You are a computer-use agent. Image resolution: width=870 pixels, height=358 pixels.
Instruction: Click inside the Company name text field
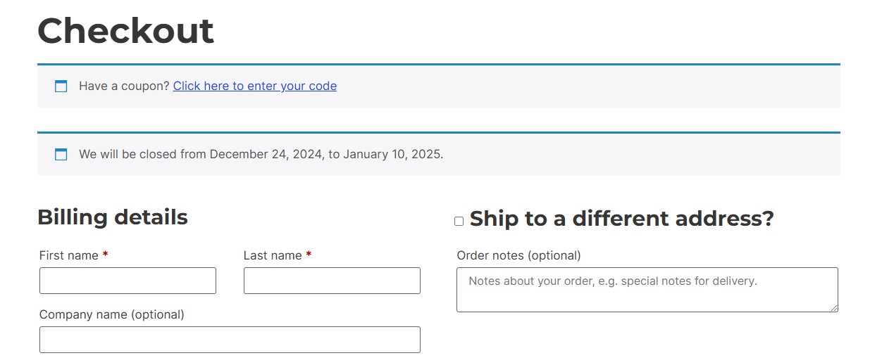pos(230,340)
